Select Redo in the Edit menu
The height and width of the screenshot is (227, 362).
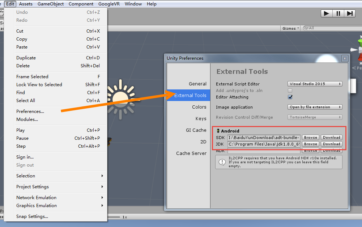61,20
